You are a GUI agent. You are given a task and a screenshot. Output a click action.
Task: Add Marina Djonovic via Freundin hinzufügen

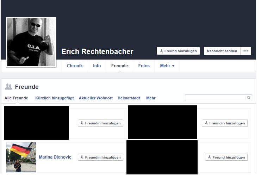(100, 158)
